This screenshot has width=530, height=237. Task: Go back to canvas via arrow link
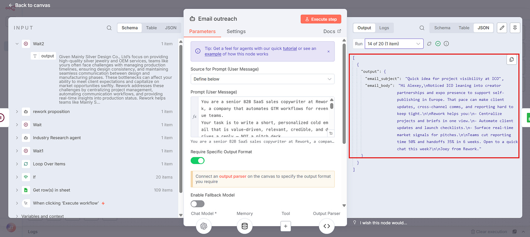(x=29, y=5)
